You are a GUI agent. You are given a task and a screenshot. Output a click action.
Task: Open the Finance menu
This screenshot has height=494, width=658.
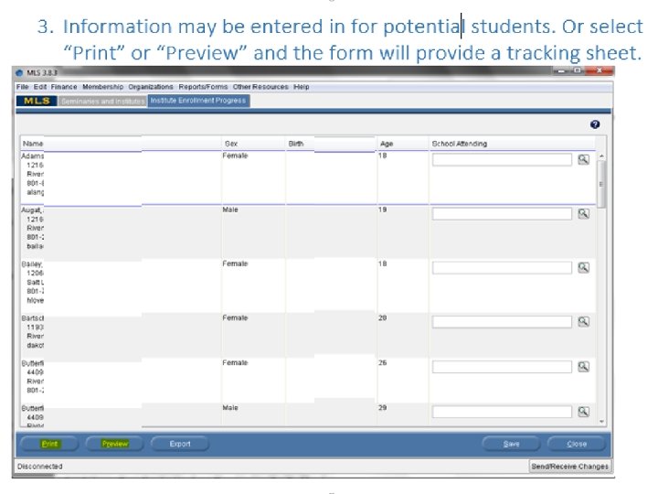pos(64,87)
